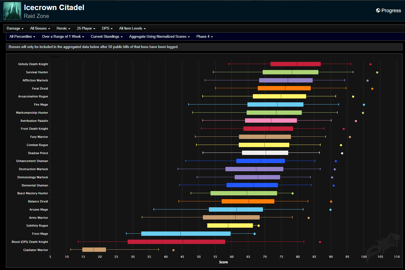Click the Assassination Rogue yellow box bar
The image size is (405, 270).
point(280,96)
